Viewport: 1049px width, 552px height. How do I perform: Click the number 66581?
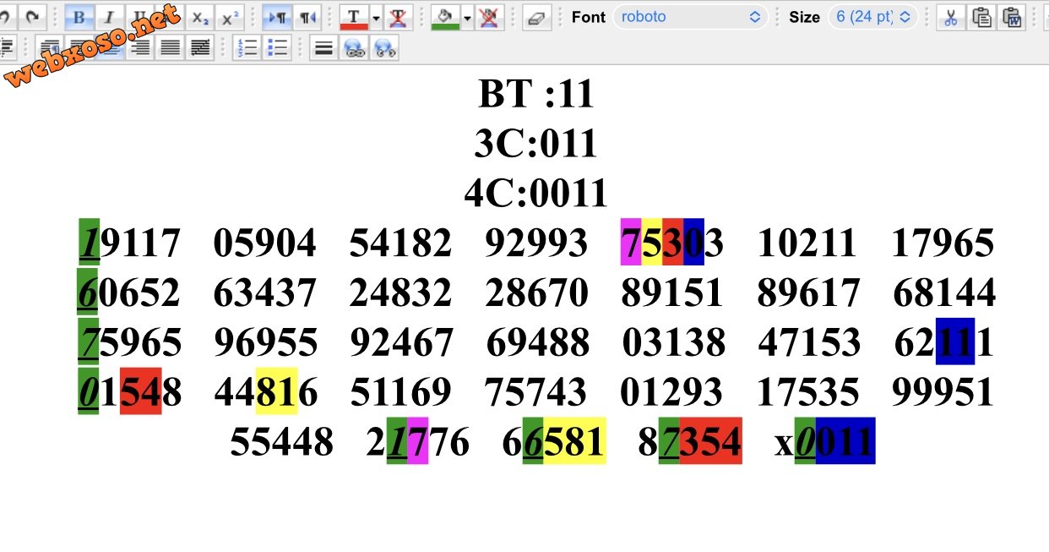coord(554,442)
